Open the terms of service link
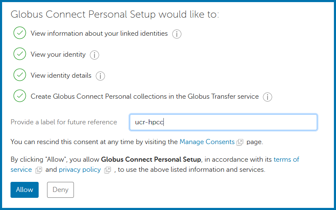Screen dimensions: 336x210 click(x=286, y=160)
